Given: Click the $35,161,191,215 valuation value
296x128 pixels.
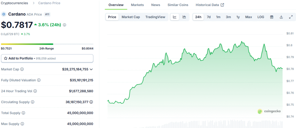Looking at the screenshot, I should pyautogui.click(x=81, y=80).
